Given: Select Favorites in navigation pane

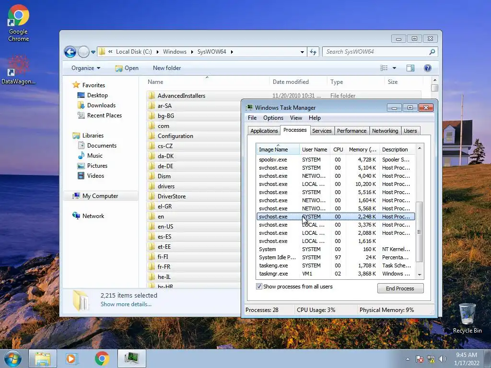Looking at the screenshot, I should click(89, 85).
